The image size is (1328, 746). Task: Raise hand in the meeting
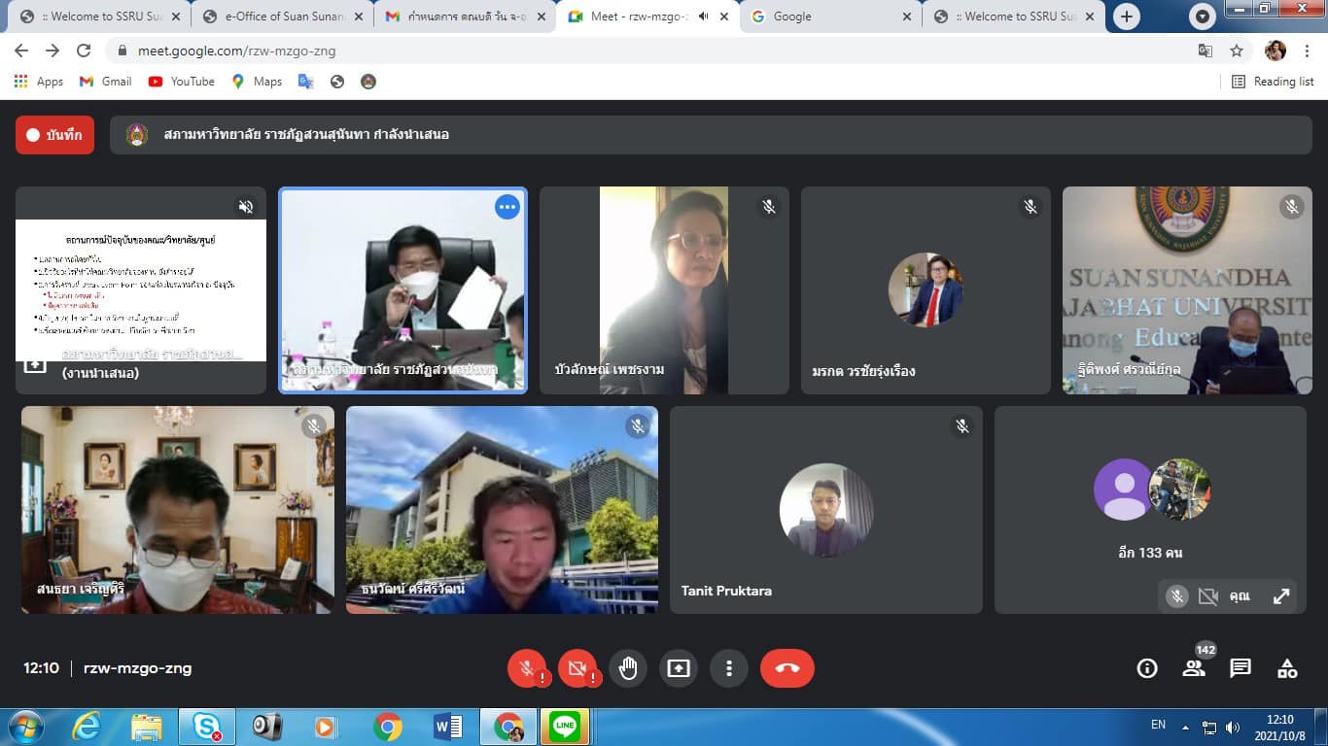click(x=628, y=668)
